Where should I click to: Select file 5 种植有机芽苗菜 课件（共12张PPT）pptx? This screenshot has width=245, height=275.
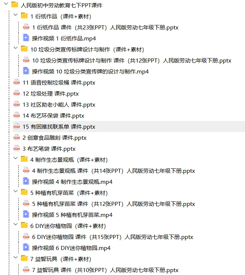[114, 204]
